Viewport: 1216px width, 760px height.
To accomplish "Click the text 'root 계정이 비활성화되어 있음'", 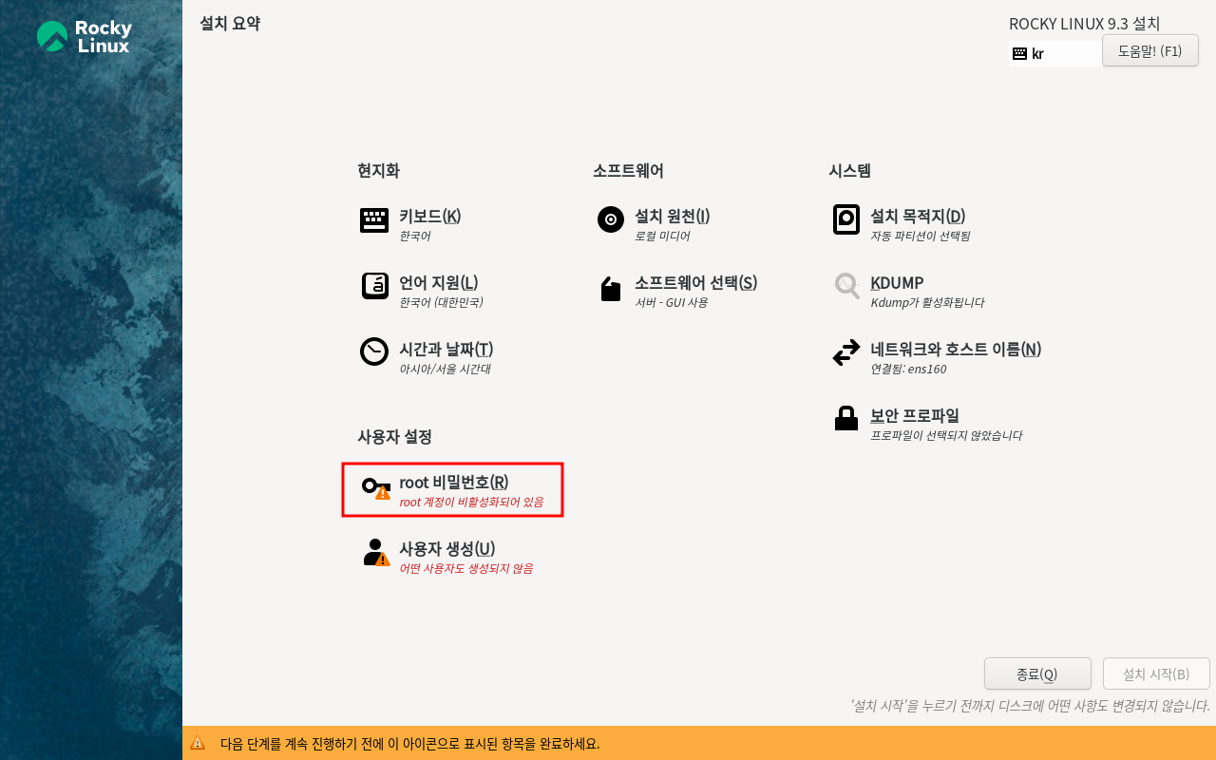I will pyautogui.click(x=471, y=502).
